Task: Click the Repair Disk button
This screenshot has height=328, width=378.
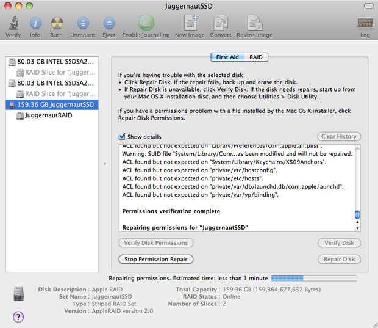Action: coord(339,259)
